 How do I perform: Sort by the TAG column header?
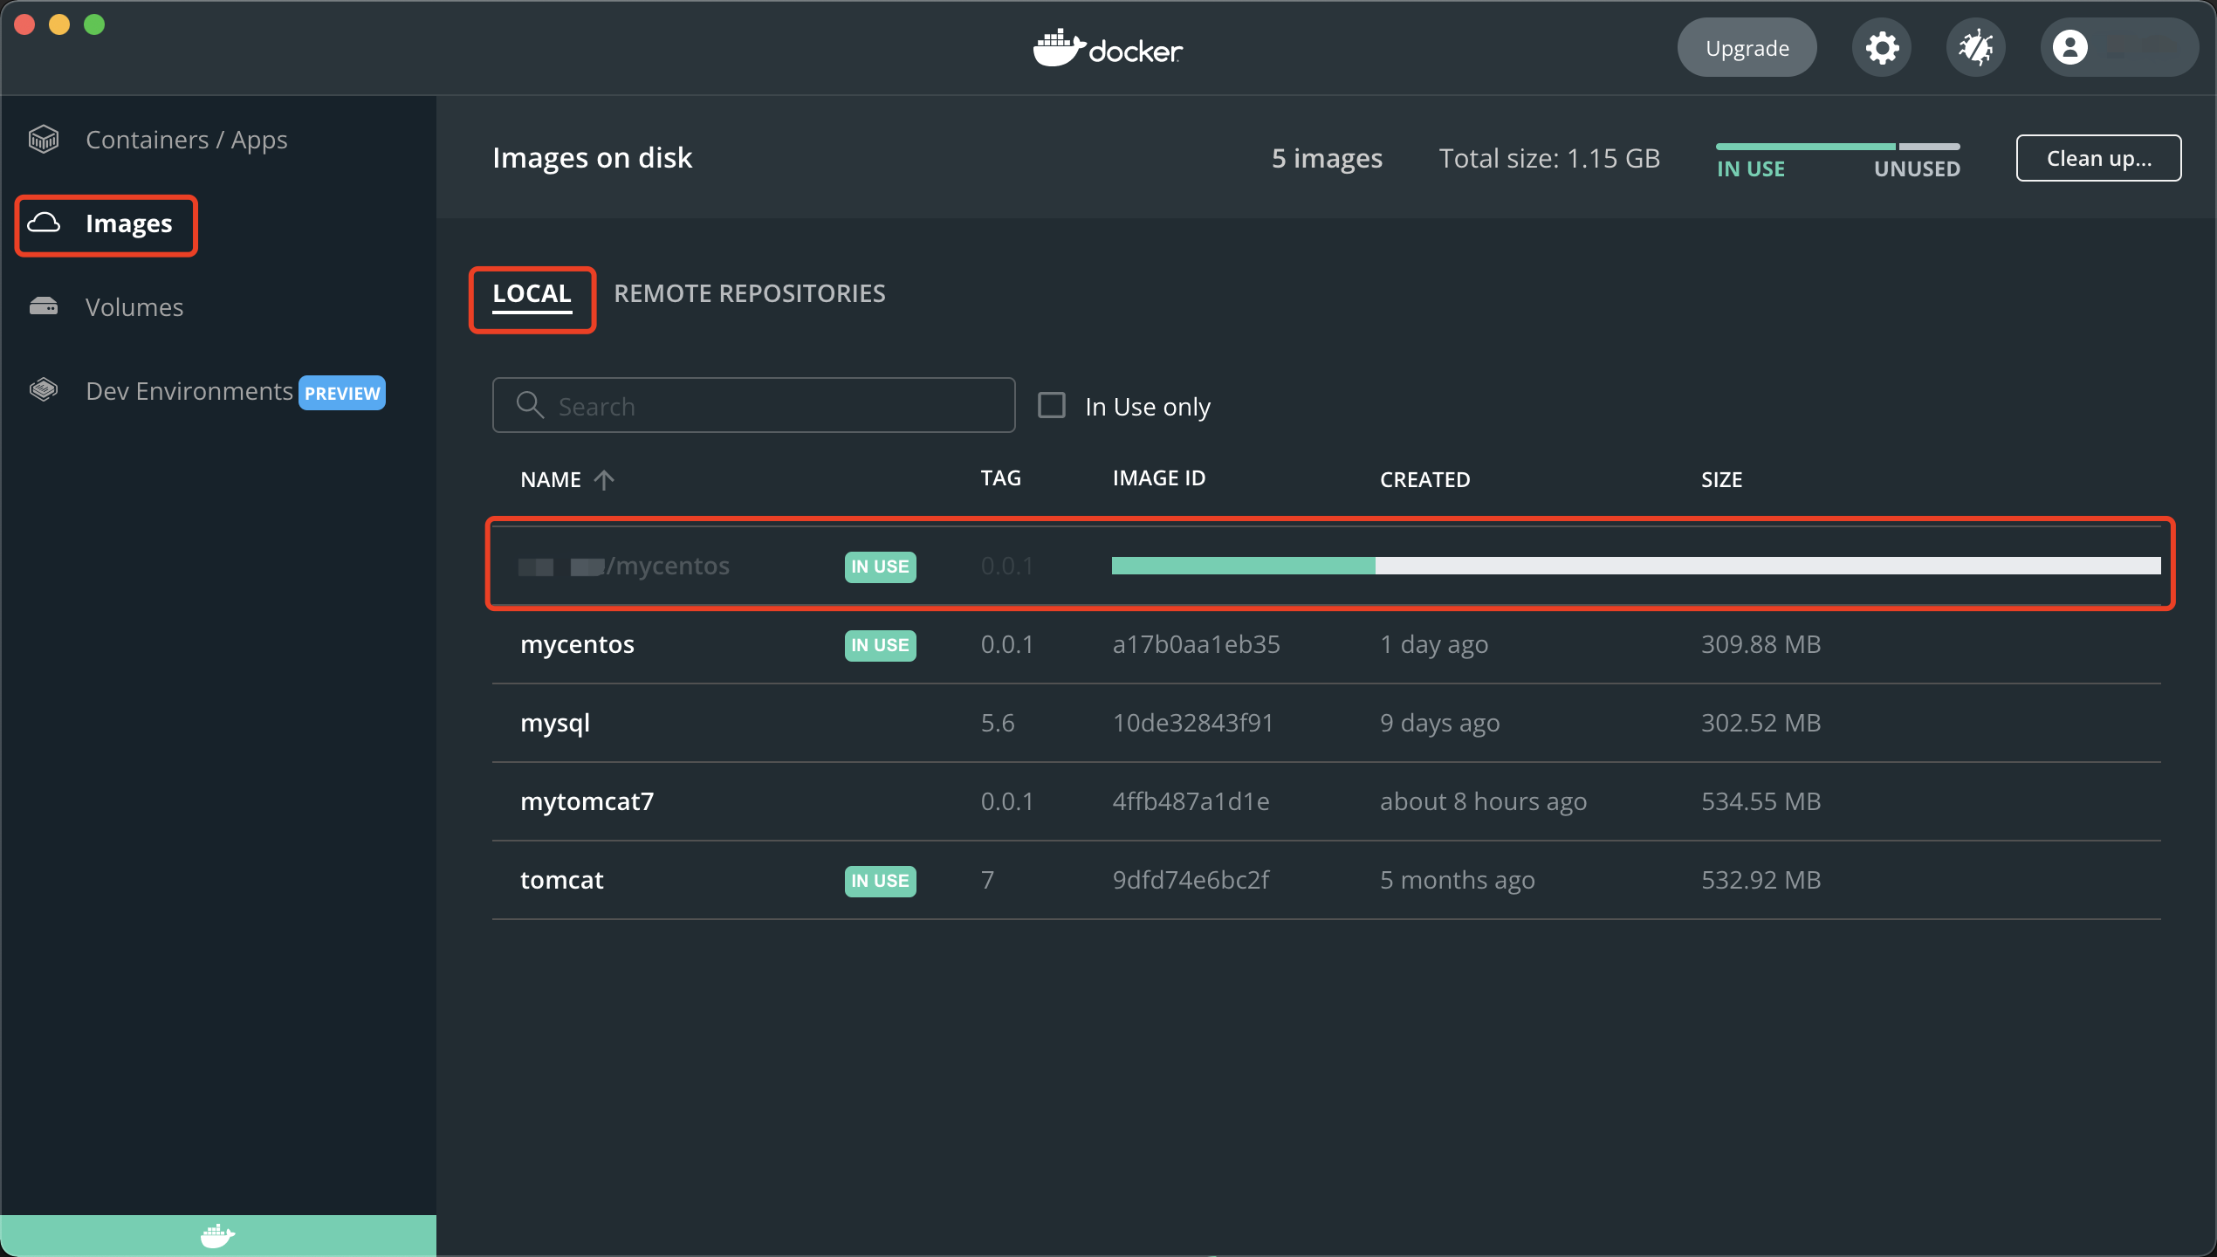point(1000,478)
